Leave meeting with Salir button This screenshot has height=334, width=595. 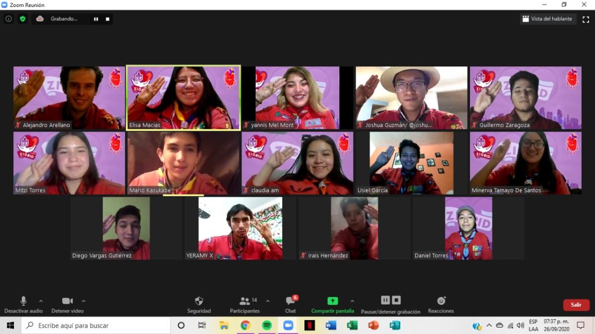tap(576, 305)
